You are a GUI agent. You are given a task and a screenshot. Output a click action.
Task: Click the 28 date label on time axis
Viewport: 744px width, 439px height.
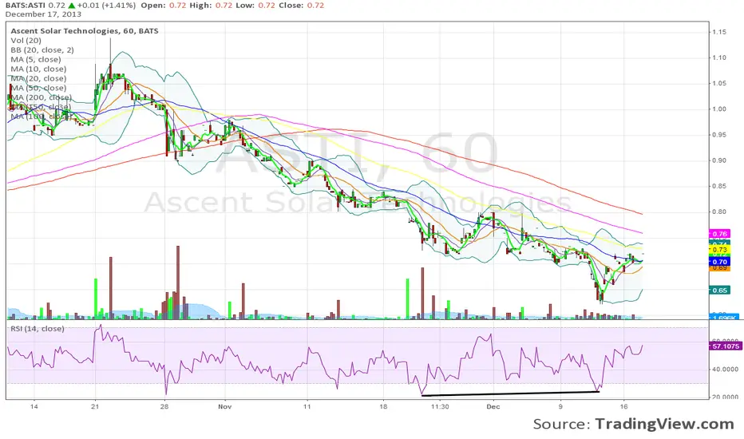pos(164,406)
